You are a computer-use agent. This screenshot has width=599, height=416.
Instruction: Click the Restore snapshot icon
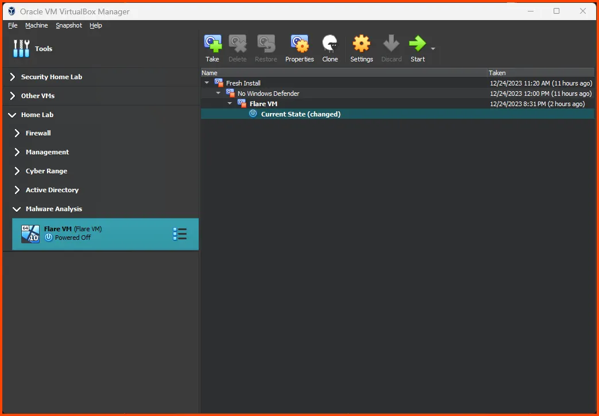tap(266, 44)
